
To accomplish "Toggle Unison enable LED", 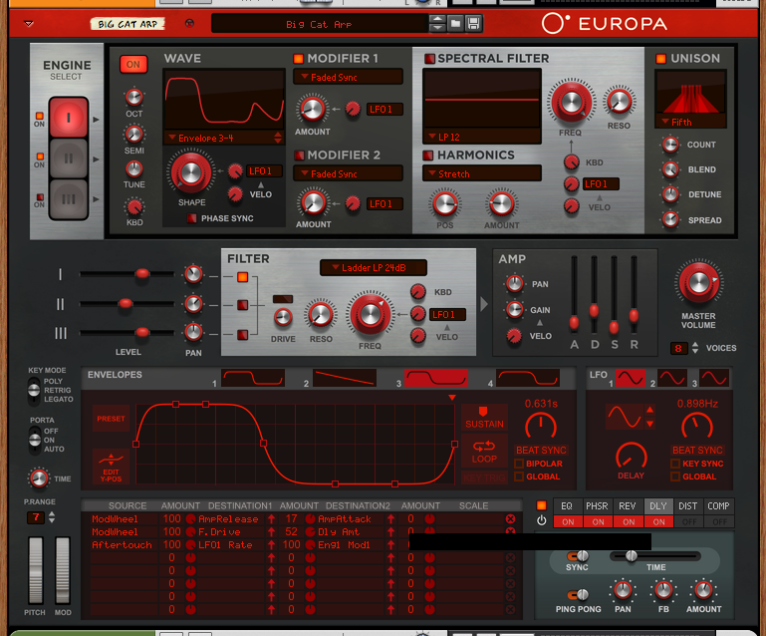I will pos(661,59).
